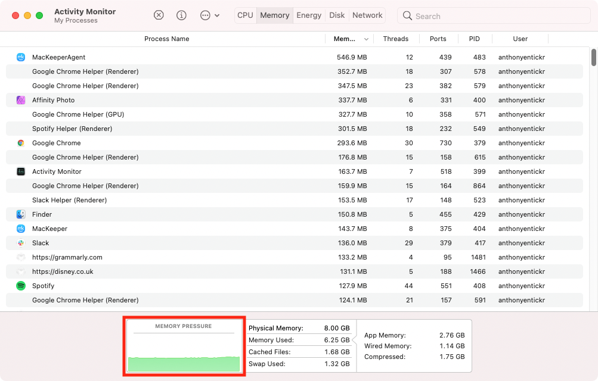
Task: Click the Activity Monitor process icon
Action: tap(21, 171)
